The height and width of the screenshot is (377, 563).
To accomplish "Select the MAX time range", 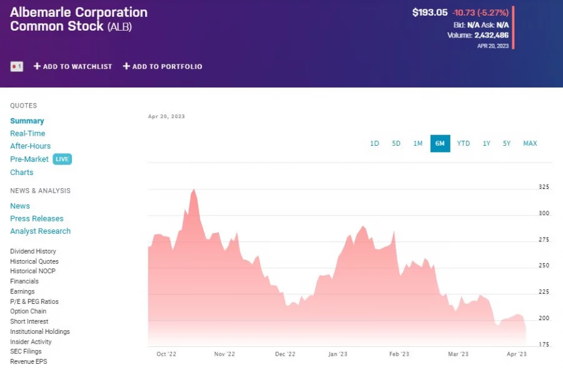I will tap(530, 143).
